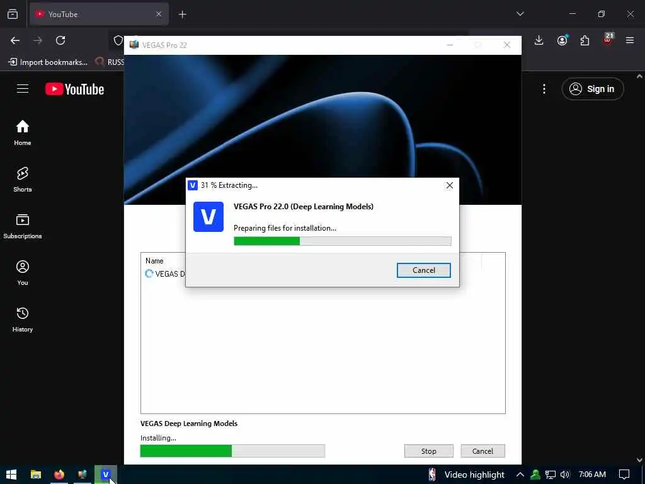Image resolution: width=645 pixels, height=484 pixels.
Task: Open YouTube Home in sidebar
Action: coord(23,132)
